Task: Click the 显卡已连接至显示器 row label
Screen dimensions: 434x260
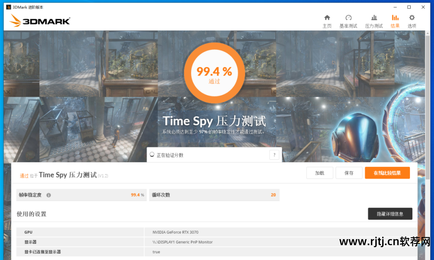Action: click(x=43, y=252)
